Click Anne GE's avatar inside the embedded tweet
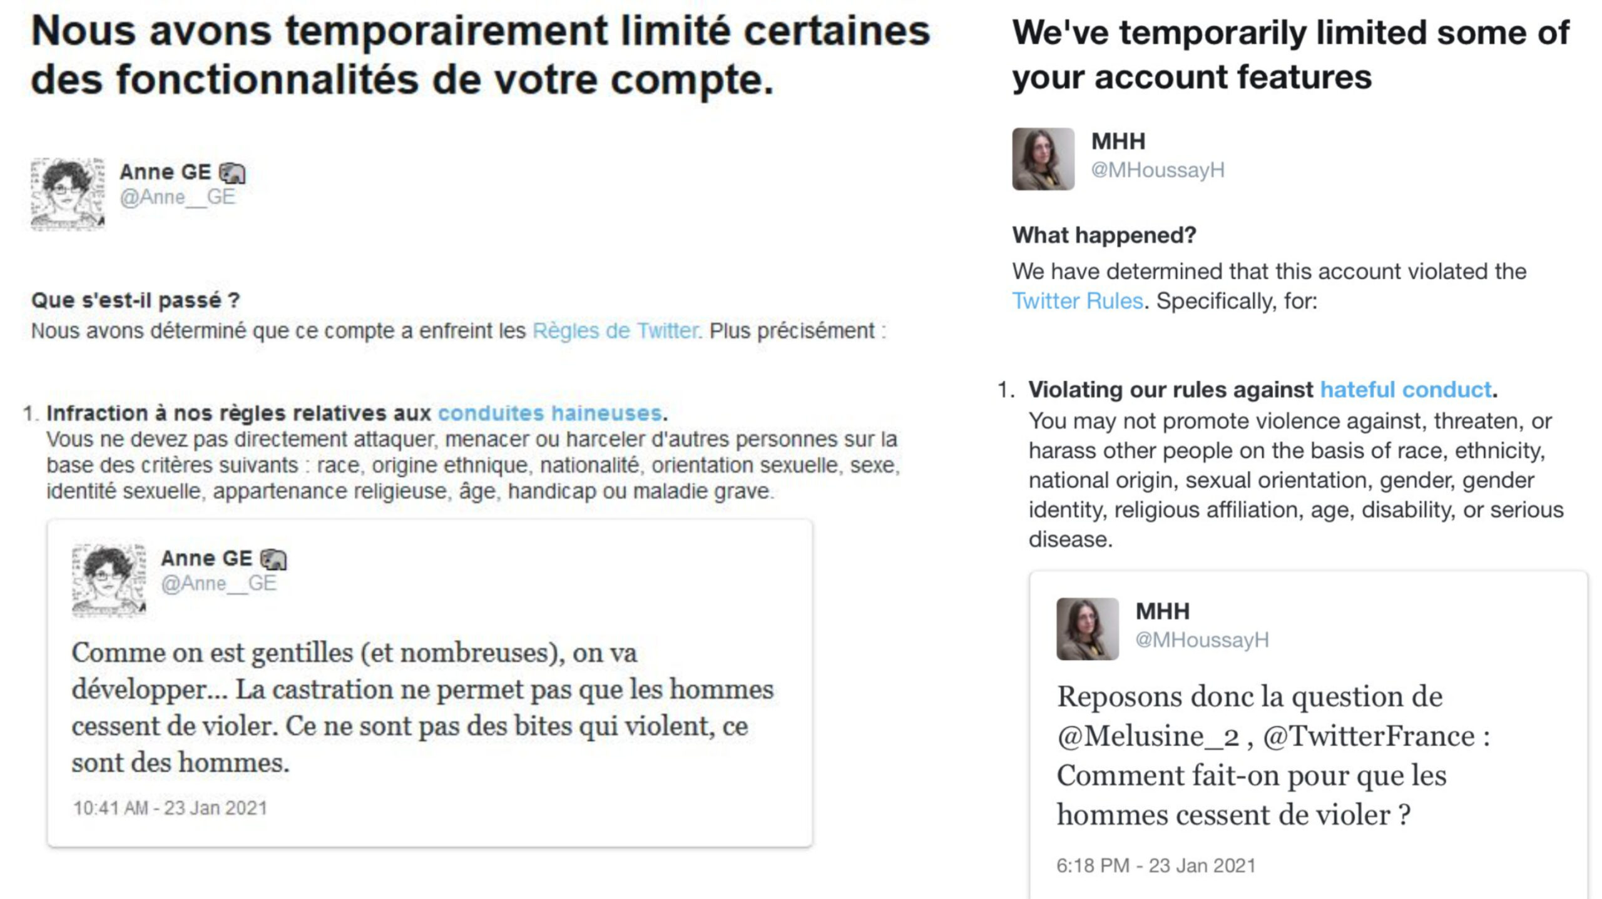Screen dimensions: 1602x899 (x=109, y=580)
